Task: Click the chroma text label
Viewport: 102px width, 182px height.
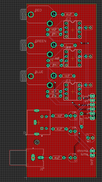Action: [x=83, y=151]
